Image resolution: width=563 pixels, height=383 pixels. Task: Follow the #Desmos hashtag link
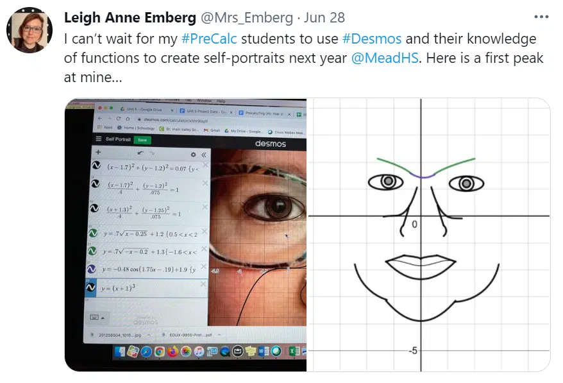coord(372,38)
